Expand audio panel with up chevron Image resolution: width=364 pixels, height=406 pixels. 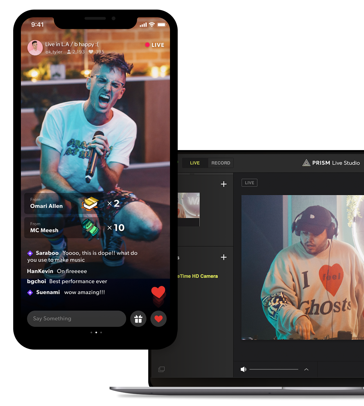pyautogui.click(x=306, y=369)
